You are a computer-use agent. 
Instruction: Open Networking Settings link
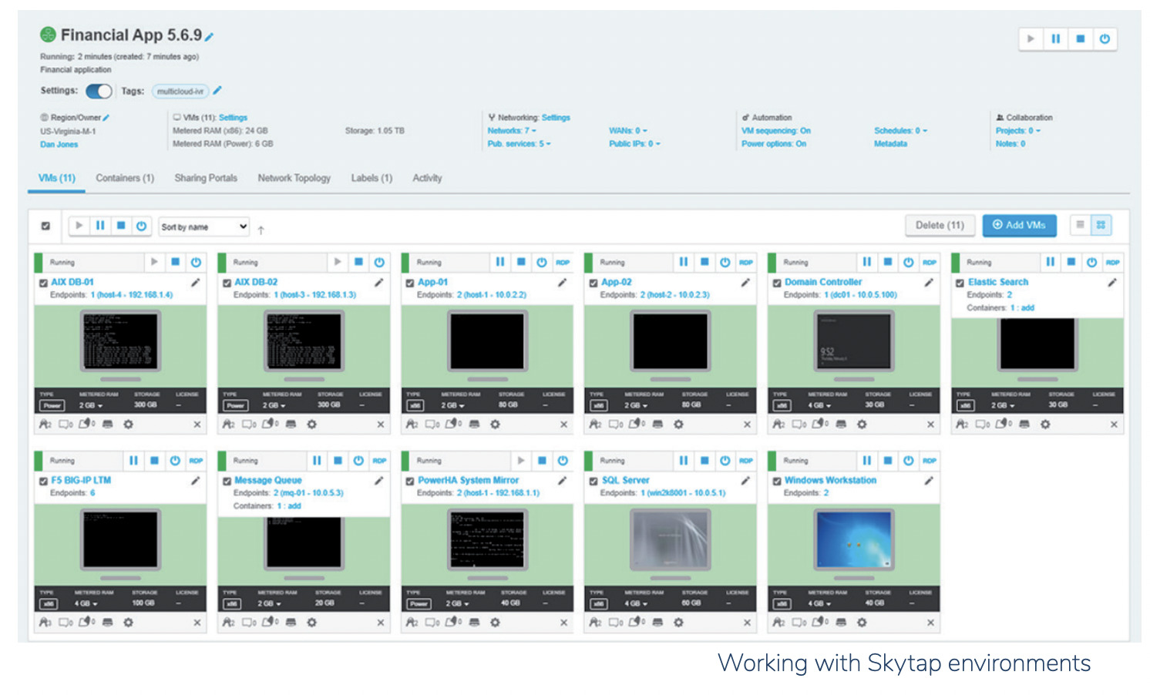(556, 118)
